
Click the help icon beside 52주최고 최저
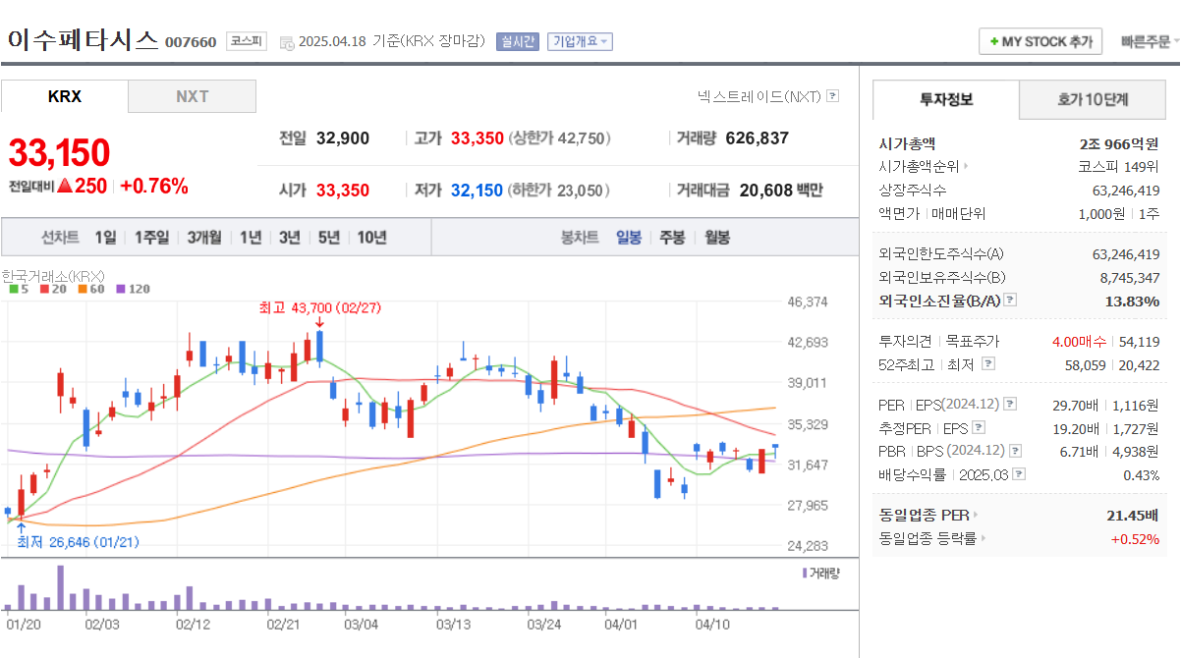[987, 364]
